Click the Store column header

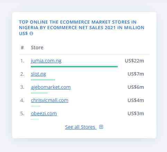[37, 48]
